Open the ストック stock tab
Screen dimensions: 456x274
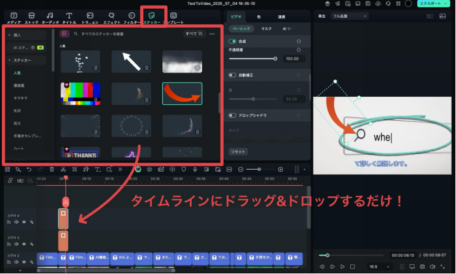31,18
